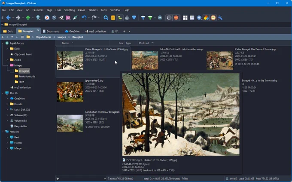
Task: Open the Favorites menu
Action: pyautogui.click(x=38, y=10)
